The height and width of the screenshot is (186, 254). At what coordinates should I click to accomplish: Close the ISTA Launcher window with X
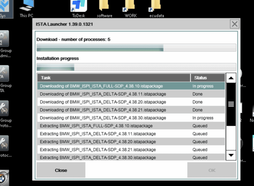[x=235, y=24]
